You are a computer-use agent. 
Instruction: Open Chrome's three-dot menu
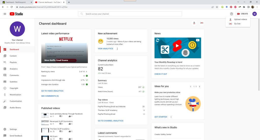(x=257, y=7)
